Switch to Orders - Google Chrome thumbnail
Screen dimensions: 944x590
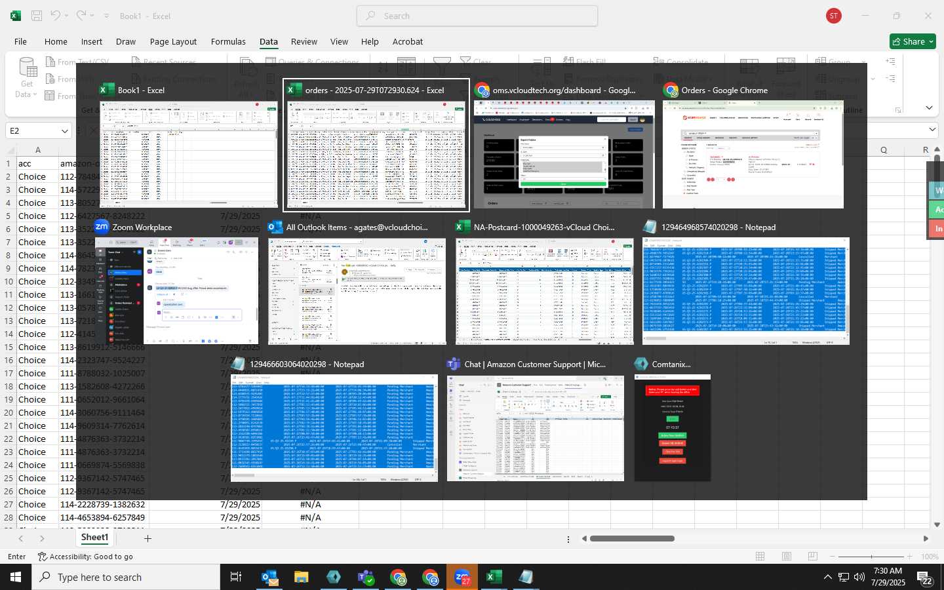click(753, 146)
